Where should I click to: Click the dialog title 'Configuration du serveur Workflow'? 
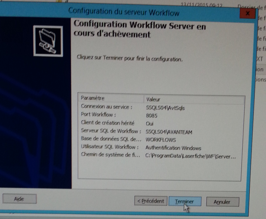[x=124, y=12]
